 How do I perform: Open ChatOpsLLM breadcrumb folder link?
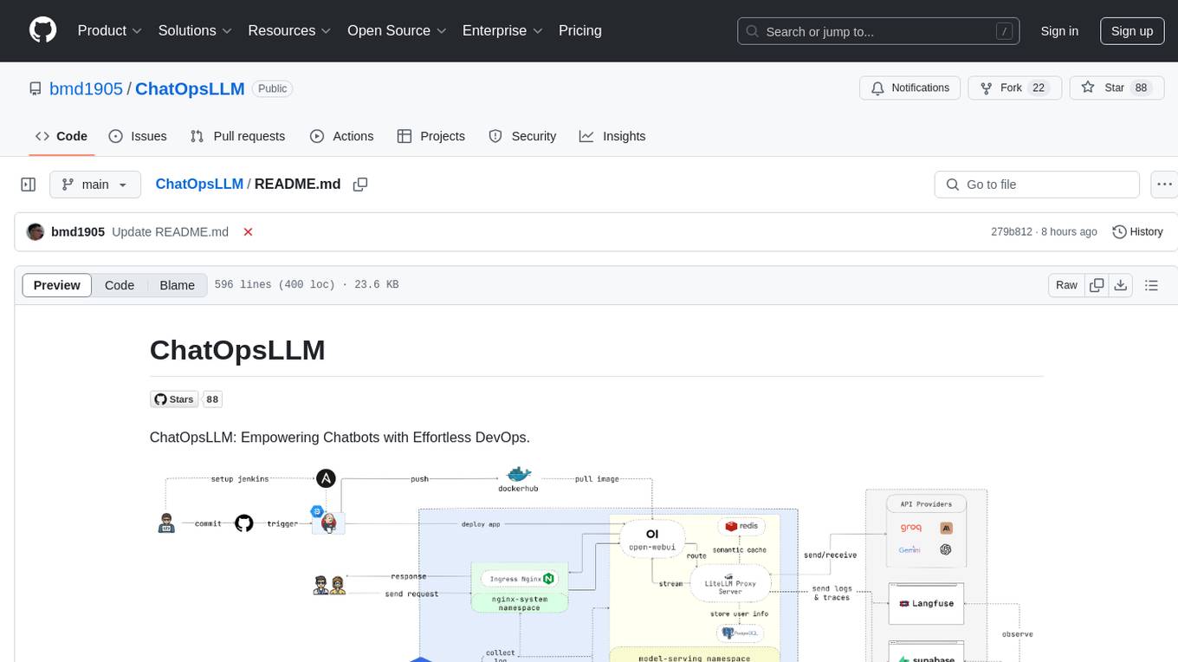(199, 185)
